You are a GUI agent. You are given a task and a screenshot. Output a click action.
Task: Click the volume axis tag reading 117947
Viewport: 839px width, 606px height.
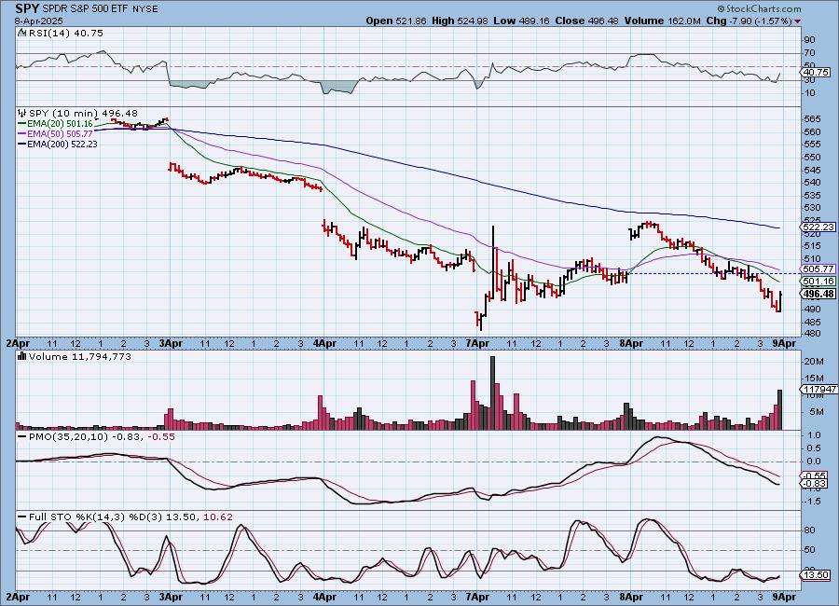818,389
